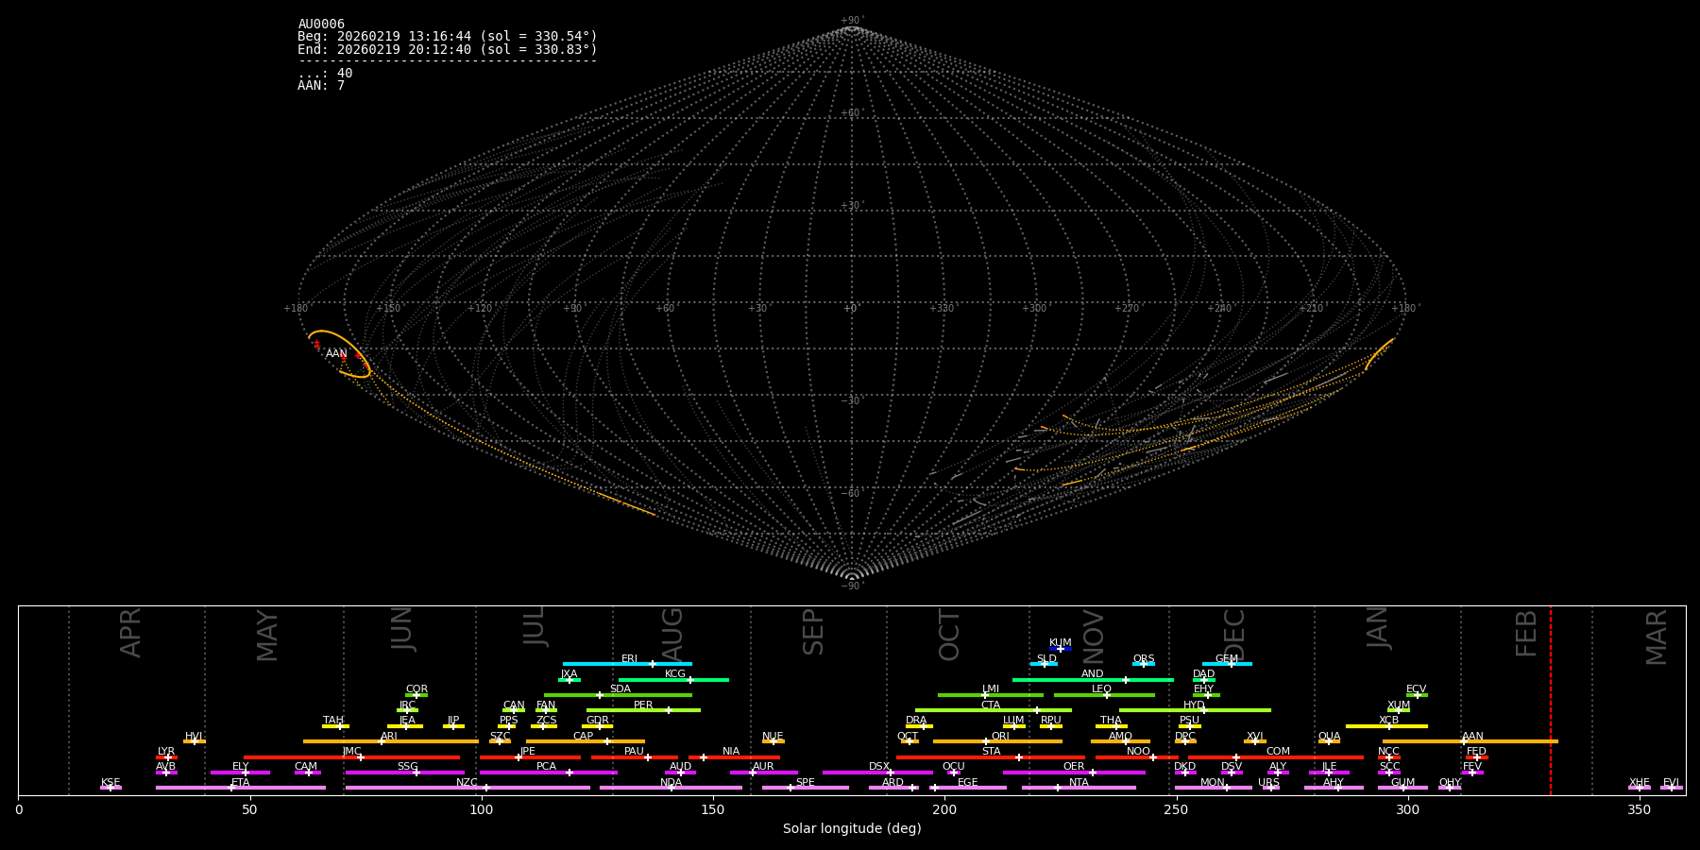Click the PCA shower label
The height and width of the screenshot is (850, 1700).
[546, 767]
